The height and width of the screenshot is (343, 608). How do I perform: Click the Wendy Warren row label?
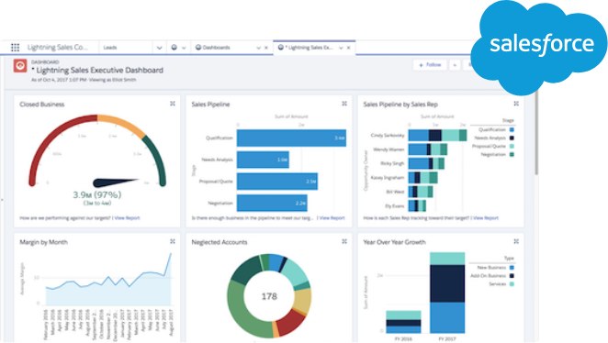point(388,149)
